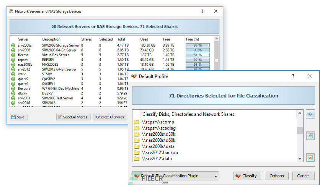Click folder icon for \\srv2012\backup
The height and width of the screenshot is (185, 320).
[x=137, y=153]
